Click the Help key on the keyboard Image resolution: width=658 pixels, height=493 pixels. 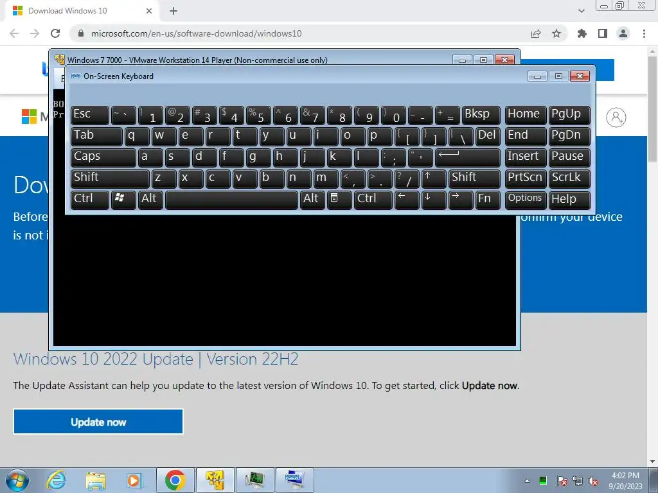[x=569, y=199]
